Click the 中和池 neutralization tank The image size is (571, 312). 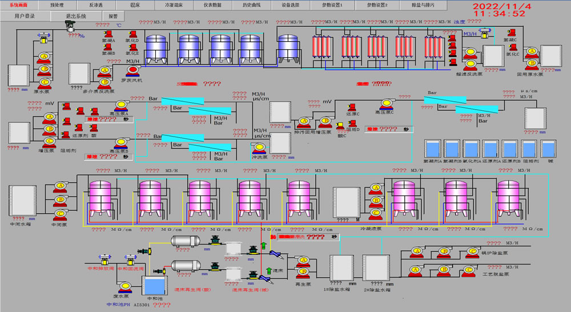154,285
